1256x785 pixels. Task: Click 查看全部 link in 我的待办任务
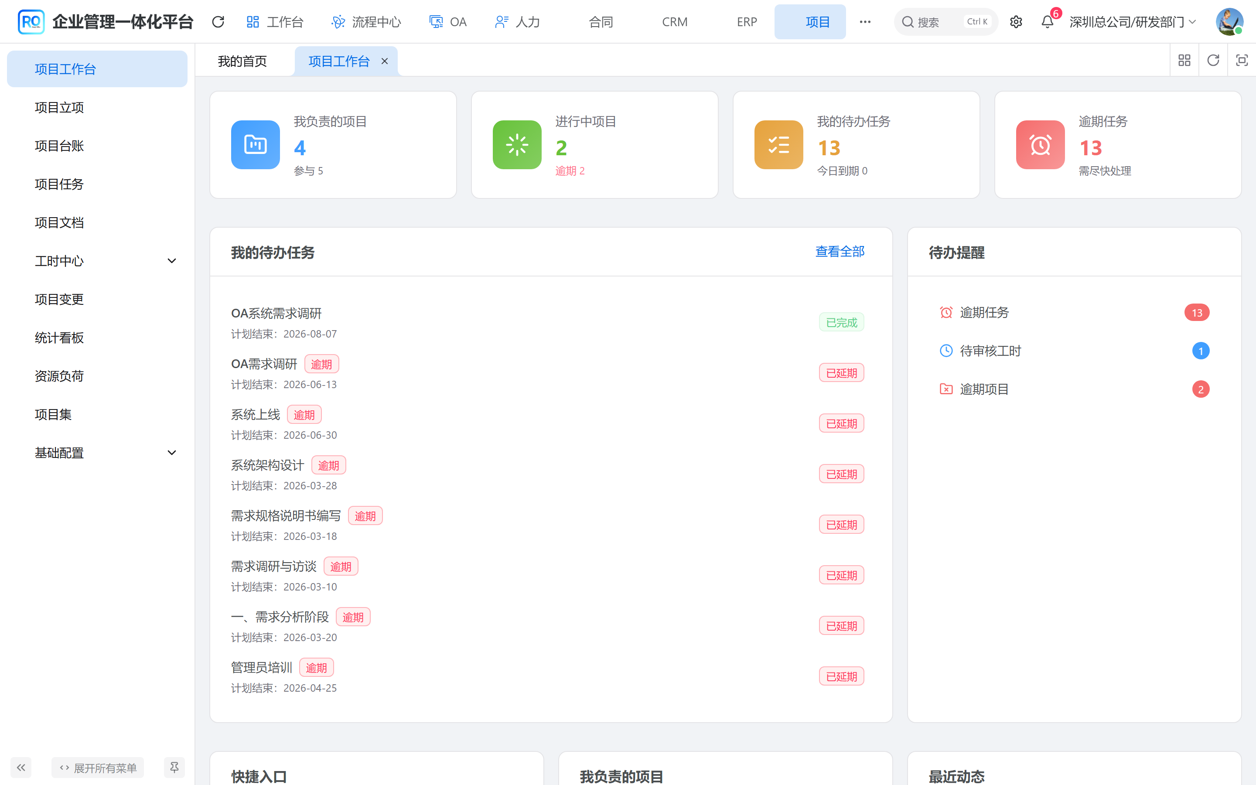click(x=840, y=252)
